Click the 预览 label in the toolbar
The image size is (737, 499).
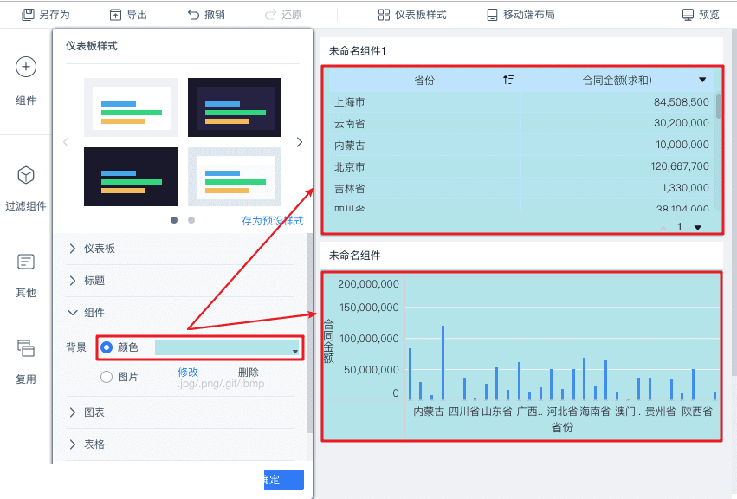pyautogui.click(x=709, y=15)
